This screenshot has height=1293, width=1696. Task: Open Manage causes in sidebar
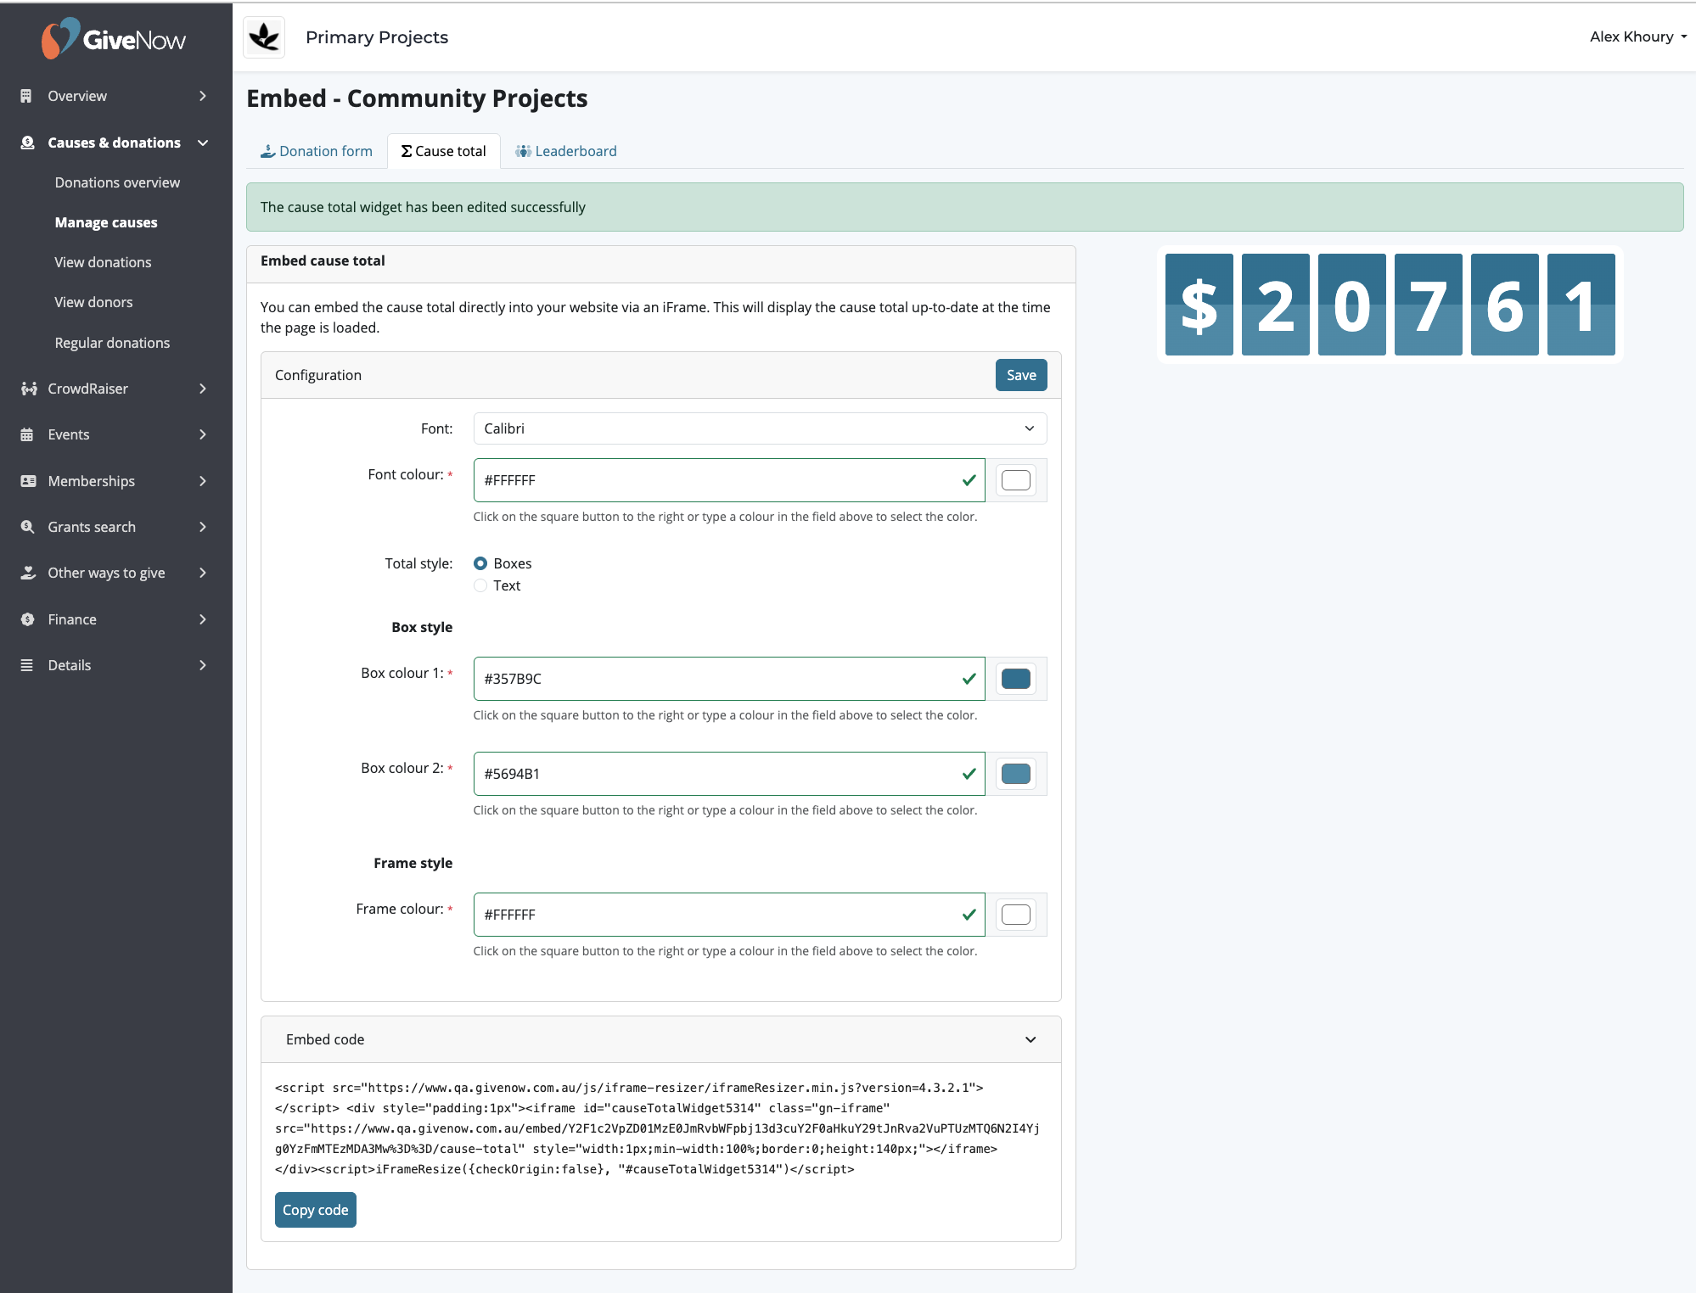click(x=106, y=222)
